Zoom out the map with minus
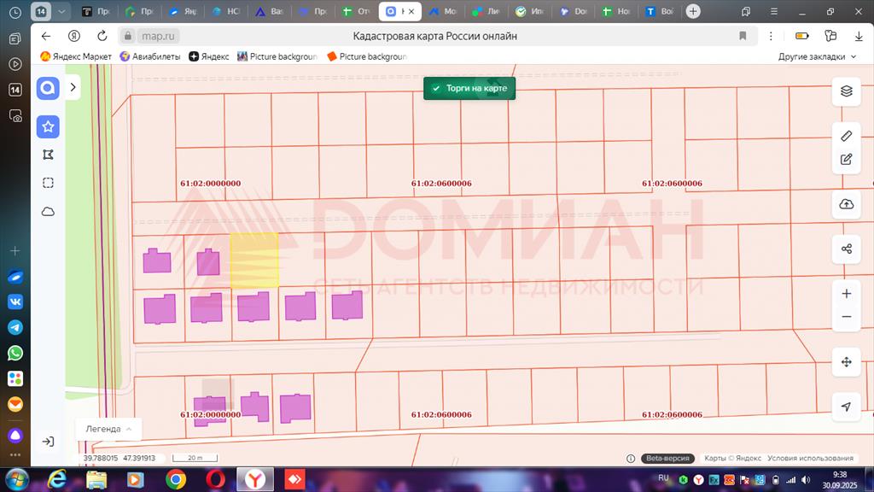874x492 pixels. pyautogui.click(x=846, y=317)
